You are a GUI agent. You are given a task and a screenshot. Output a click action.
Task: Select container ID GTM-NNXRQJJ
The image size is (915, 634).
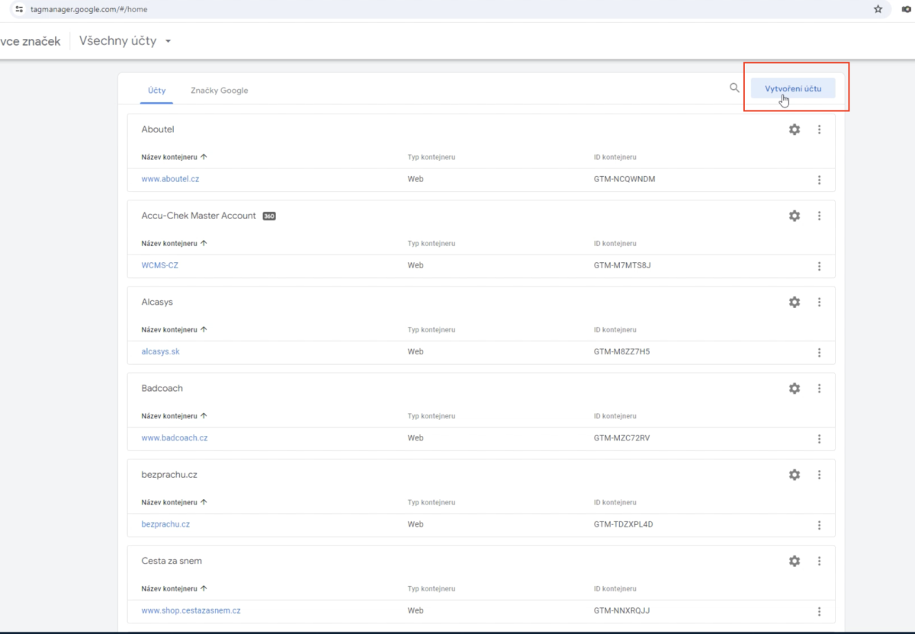(x=621, y=610)
